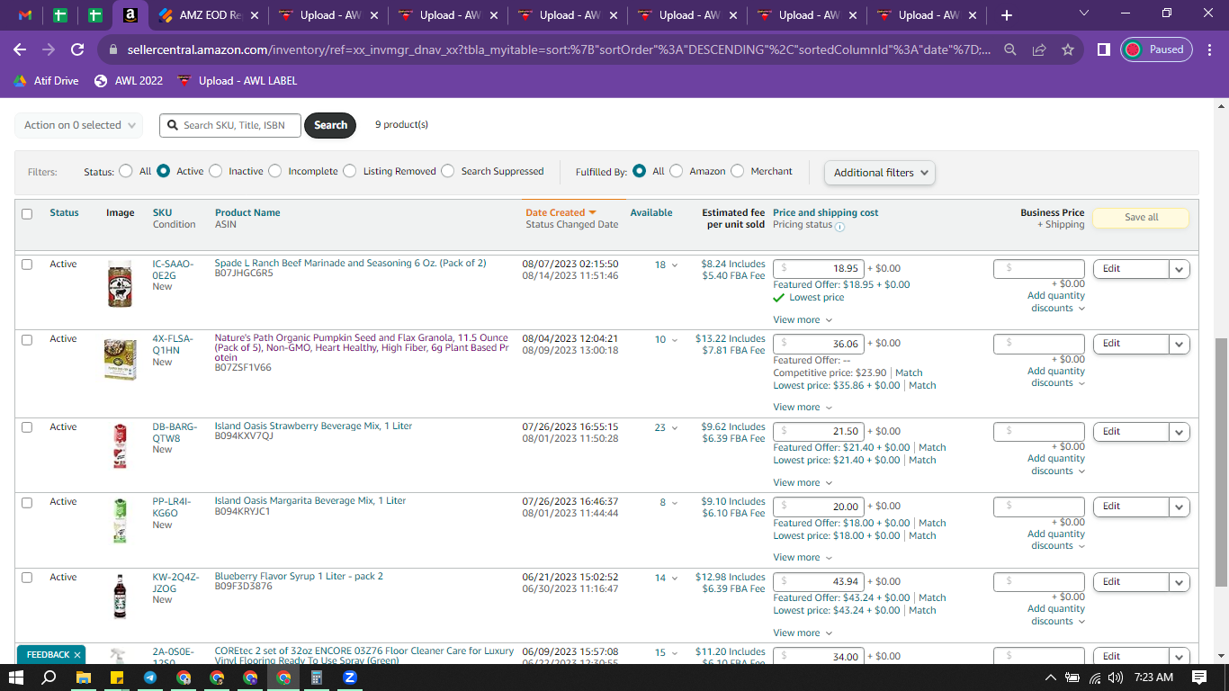Click the 9 product(s) link
Screen dimensions: 1229x691
[401, 125]
